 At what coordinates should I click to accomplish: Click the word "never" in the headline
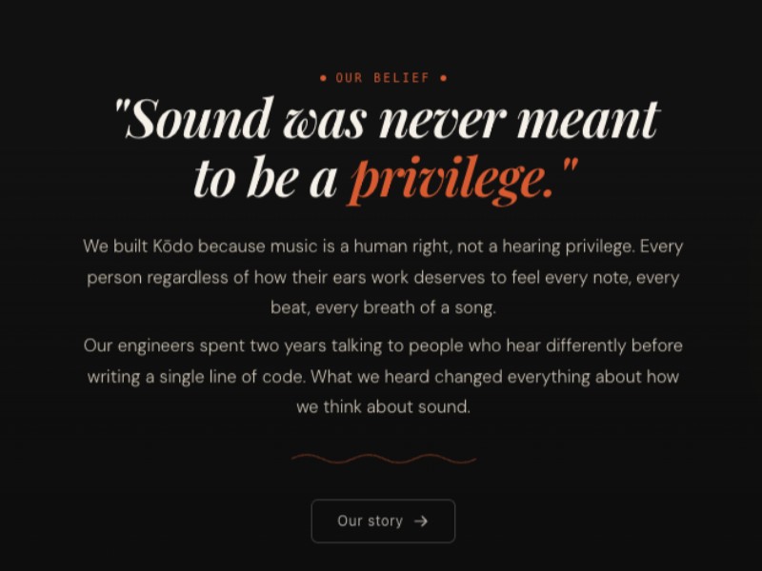tap(442, 120)
